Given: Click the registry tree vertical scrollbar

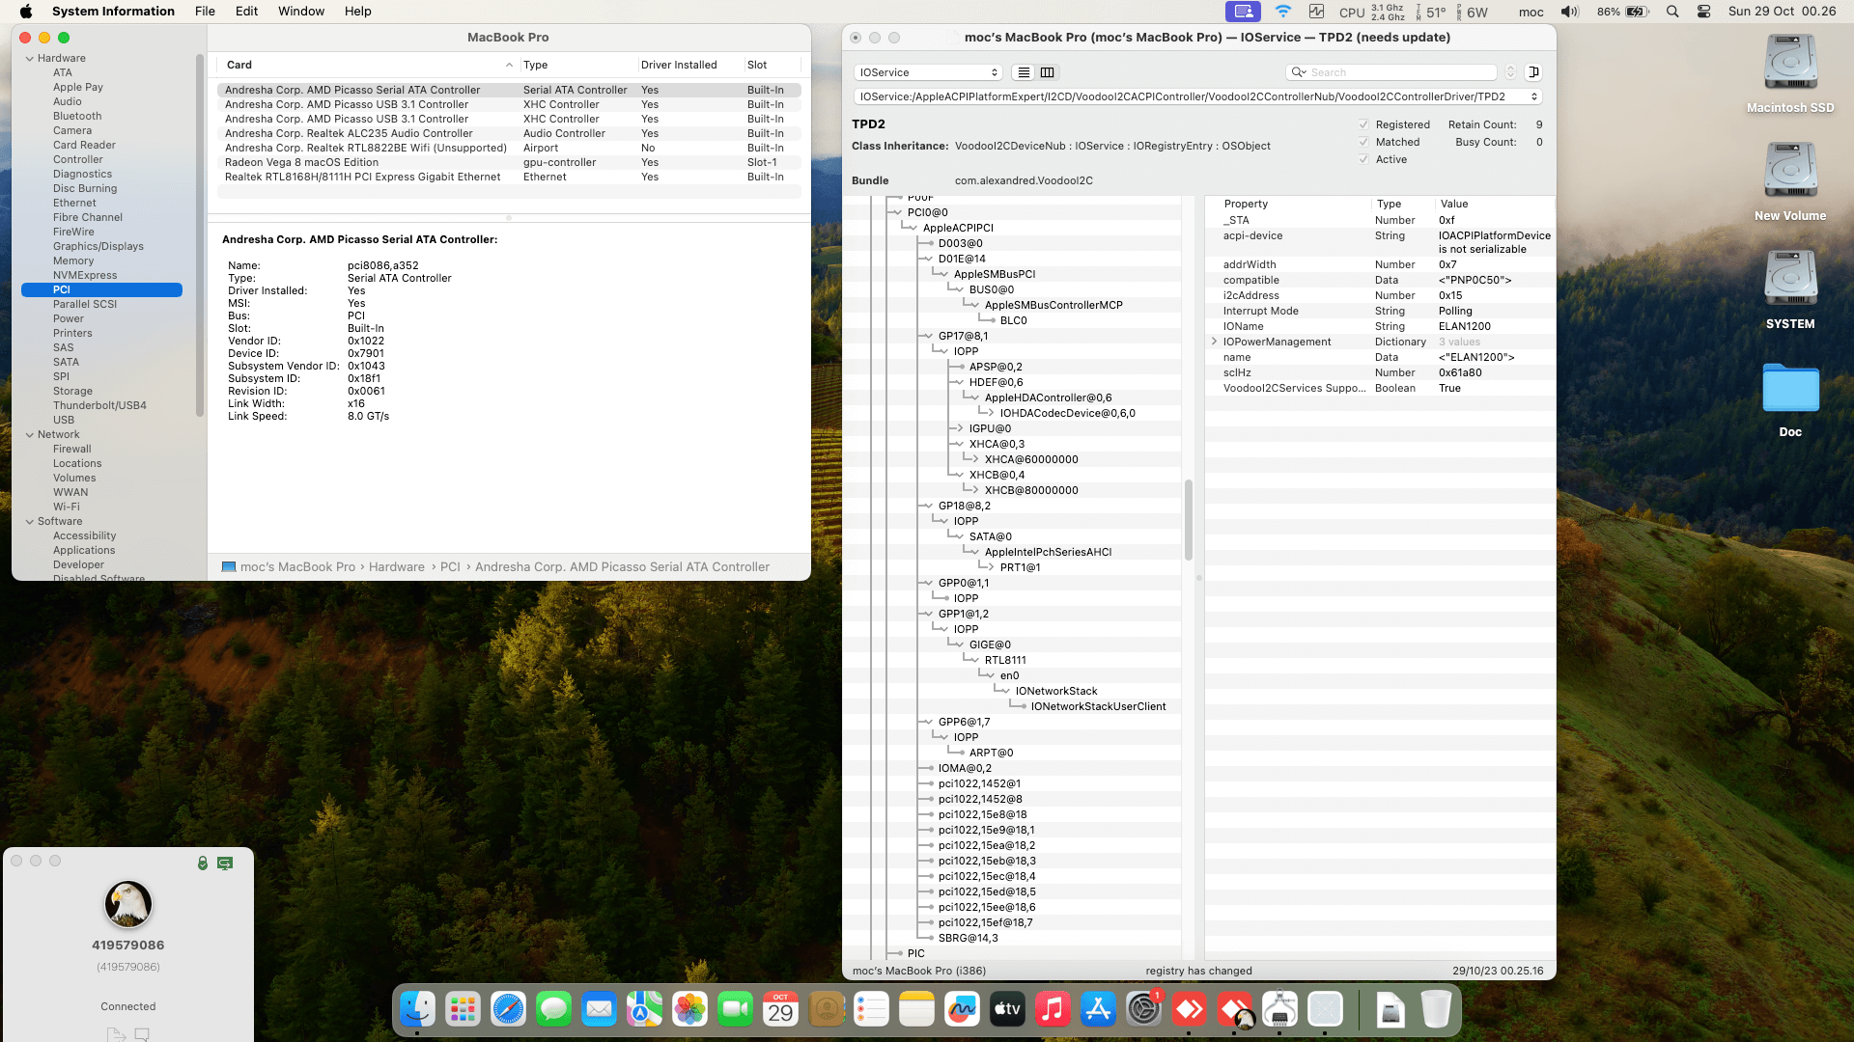Looking at the screenshot, I should click(x=1188, y=519).
